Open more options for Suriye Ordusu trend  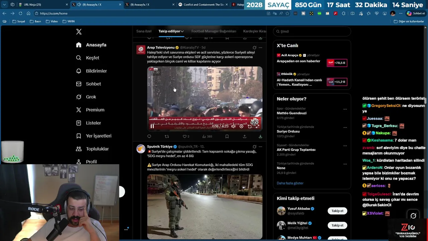tap(345, 128)
